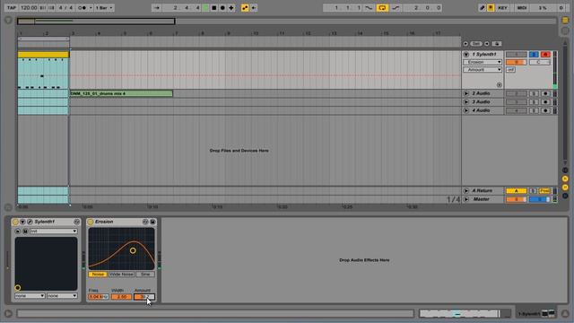Click the orange volume field on Sylenth1

pyautogui.click(x=517, y=62)
